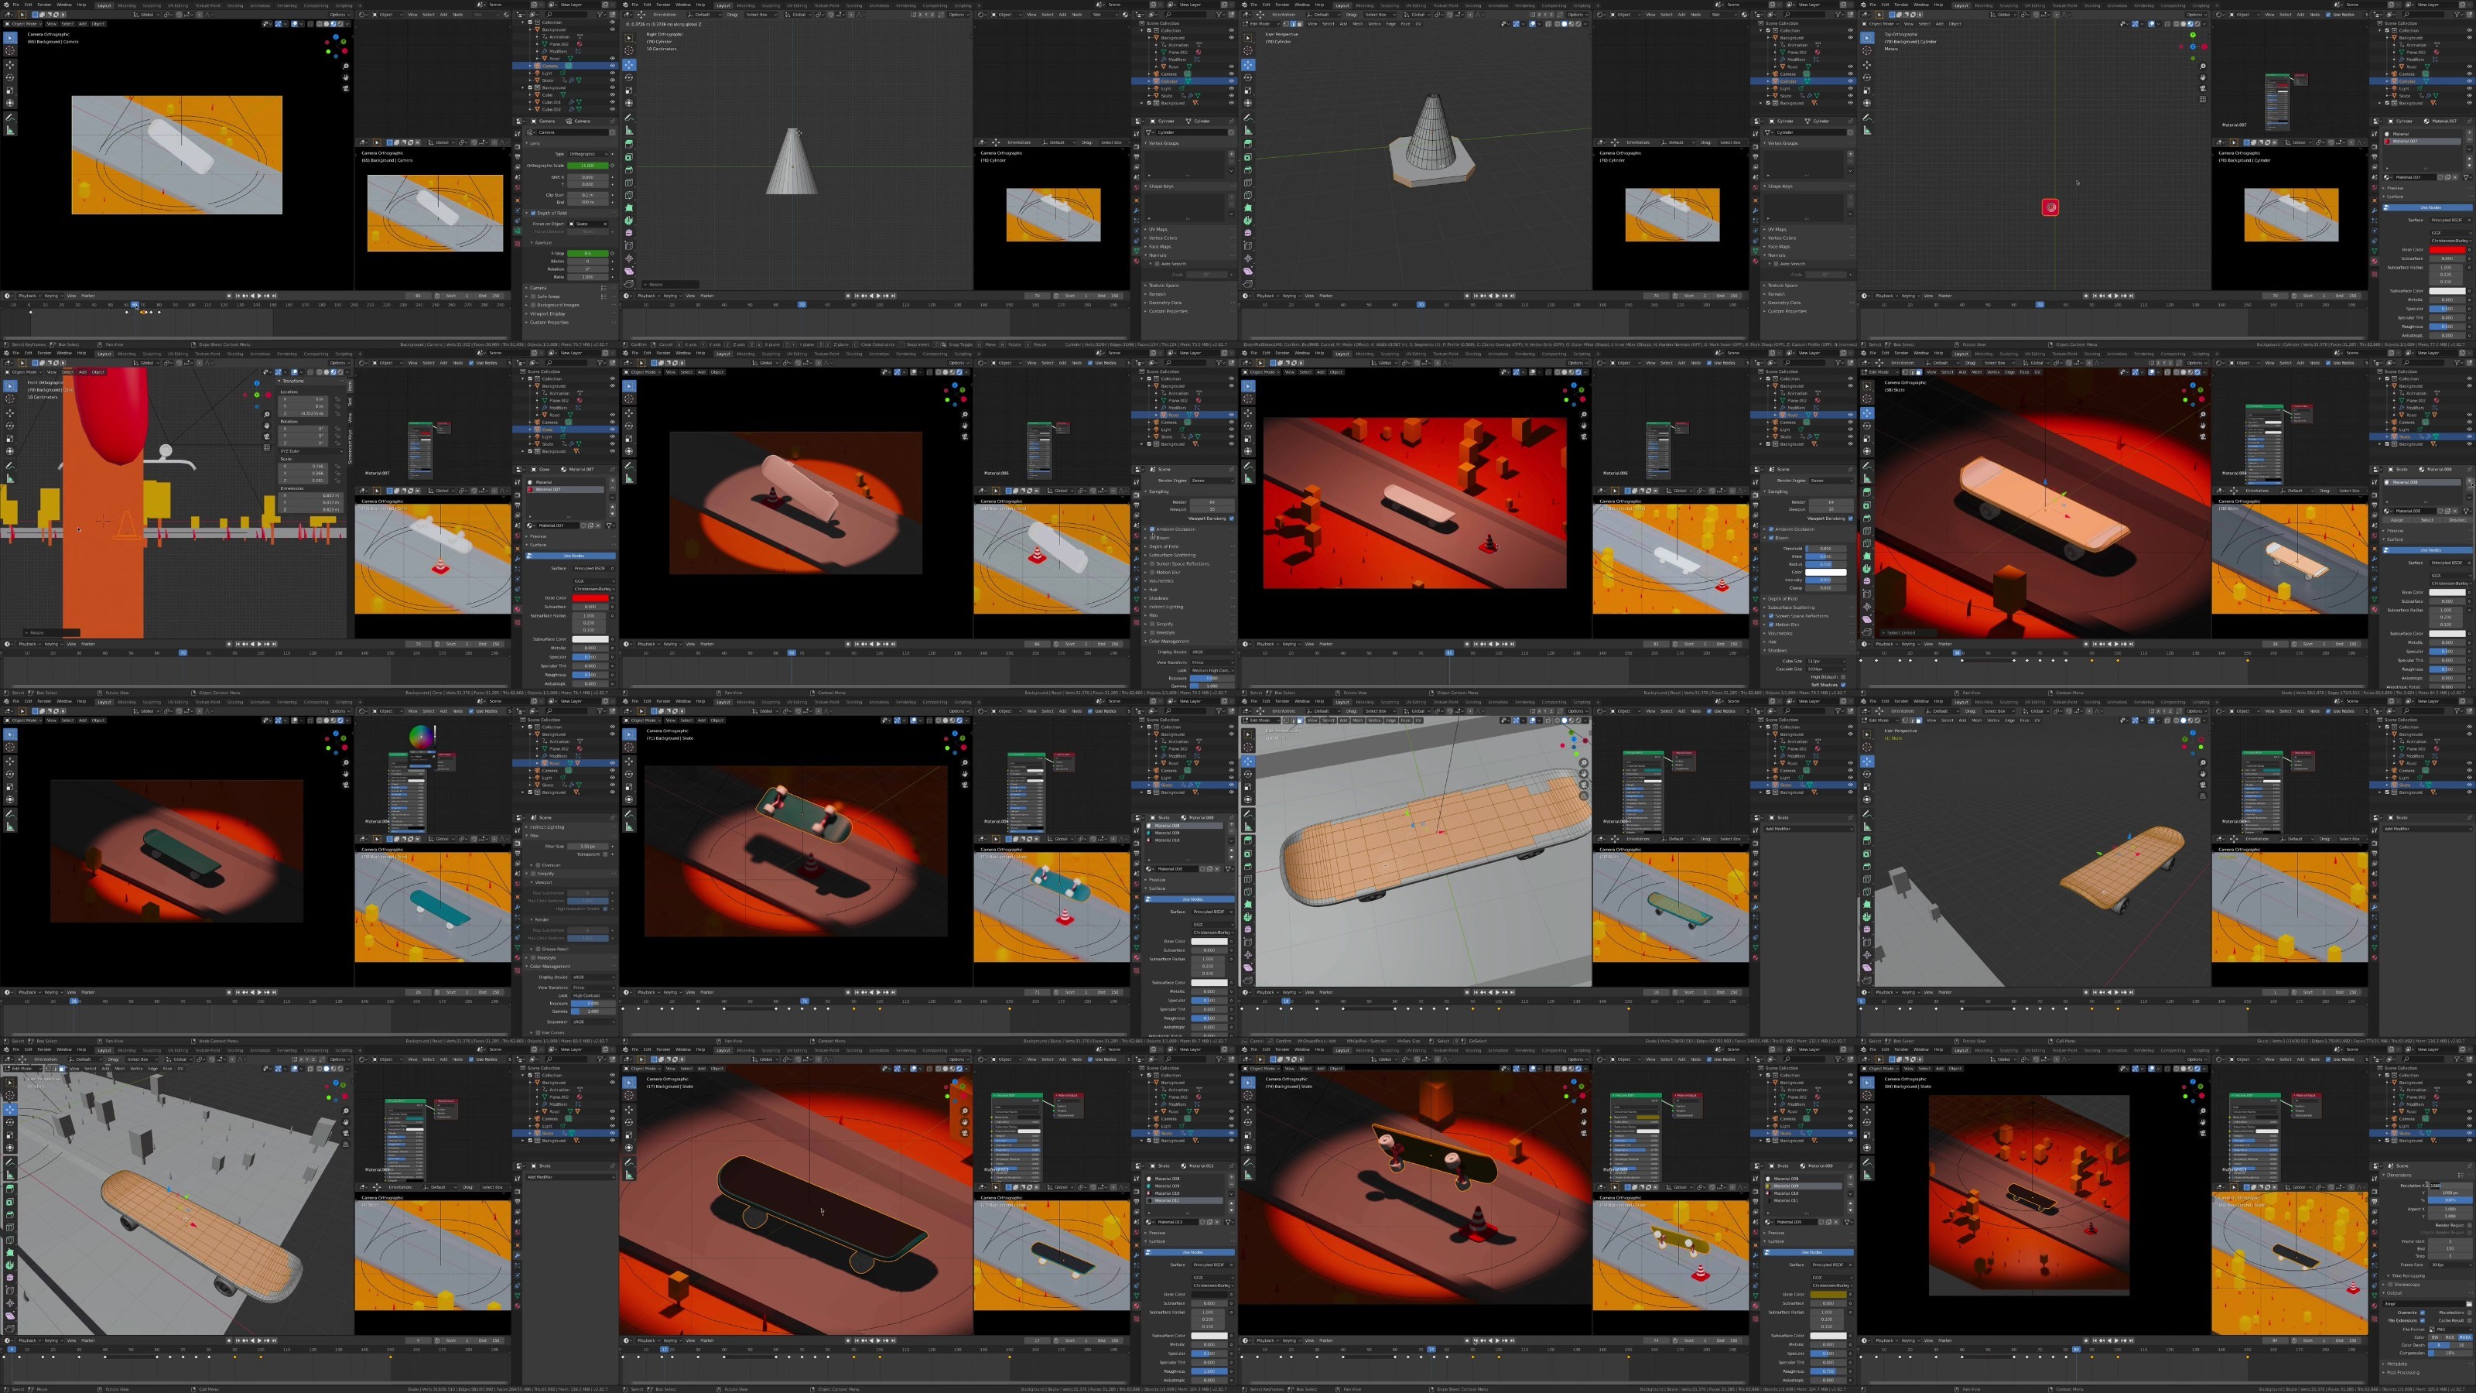
Task: Choose 16 color depth in Dimensions frame
Action: [x=2461, y=1346]
